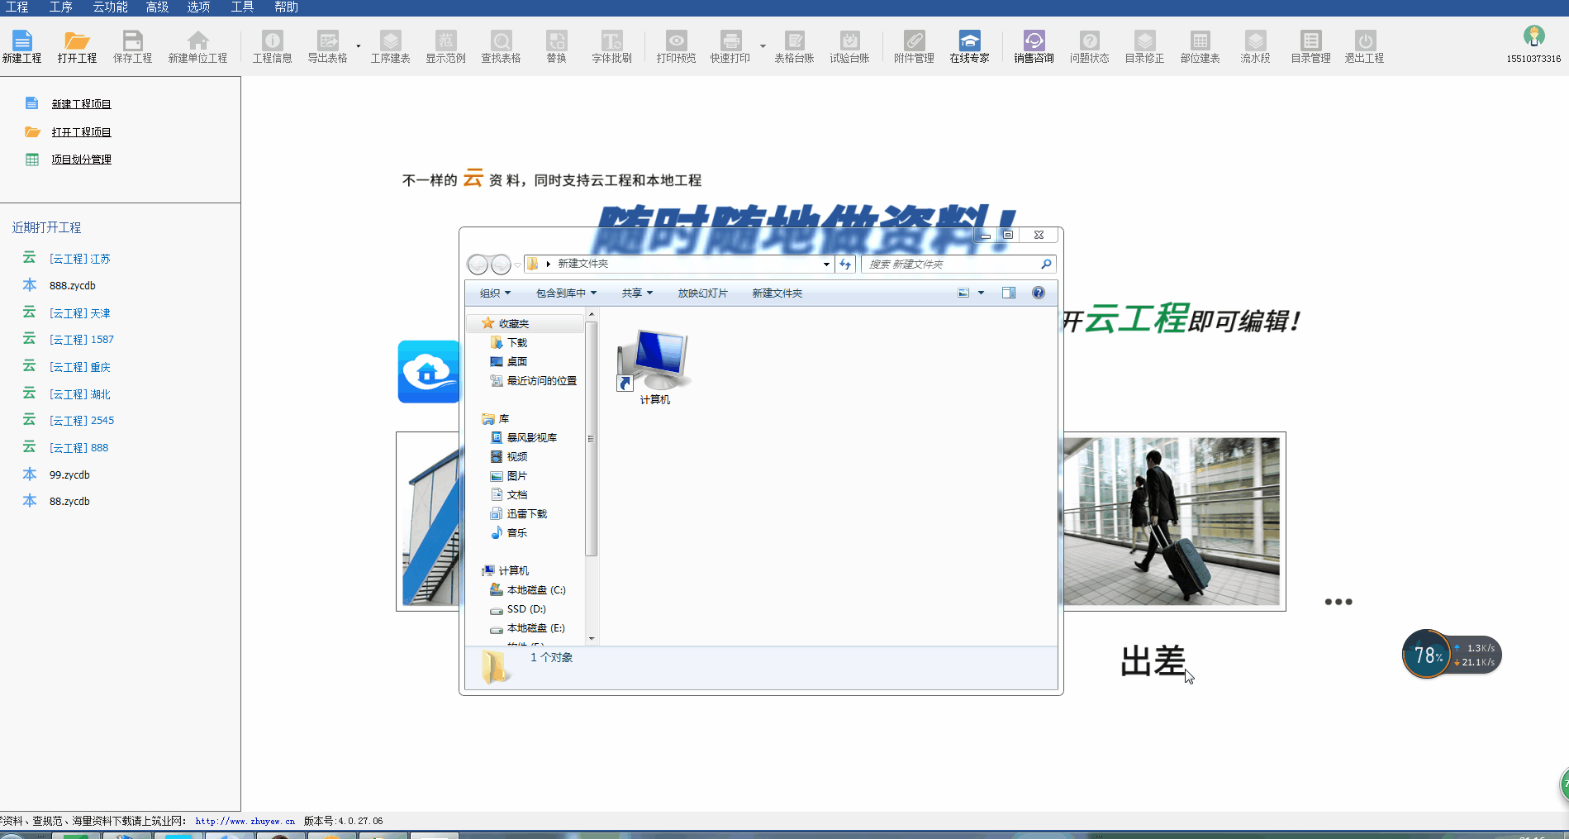Open 在线专家 online expert icon
The width and height of the screenshot is (1569, 839).
(x=969, y=46)
